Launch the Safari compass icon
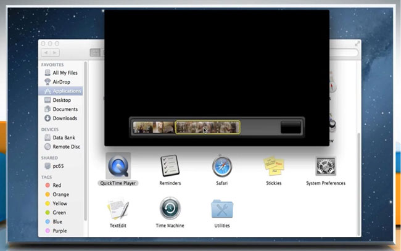 (x=221, y=167)
